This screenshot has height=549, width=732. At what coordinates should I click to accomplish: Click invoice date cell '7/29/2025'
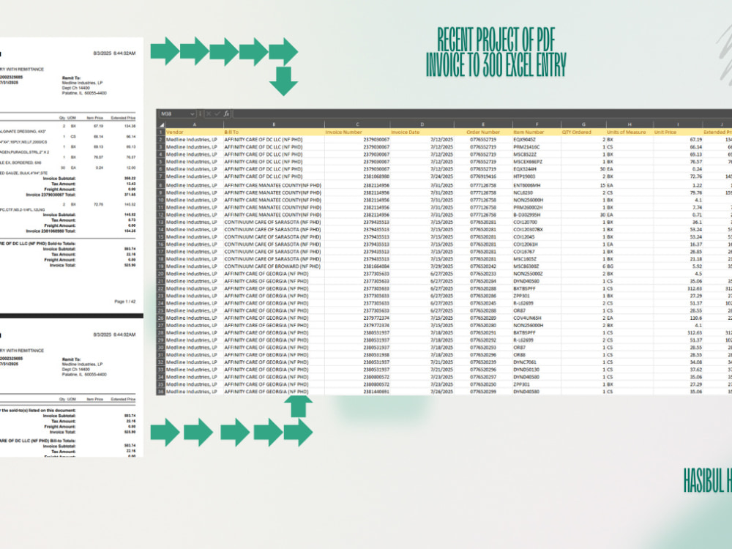(422, 266)
